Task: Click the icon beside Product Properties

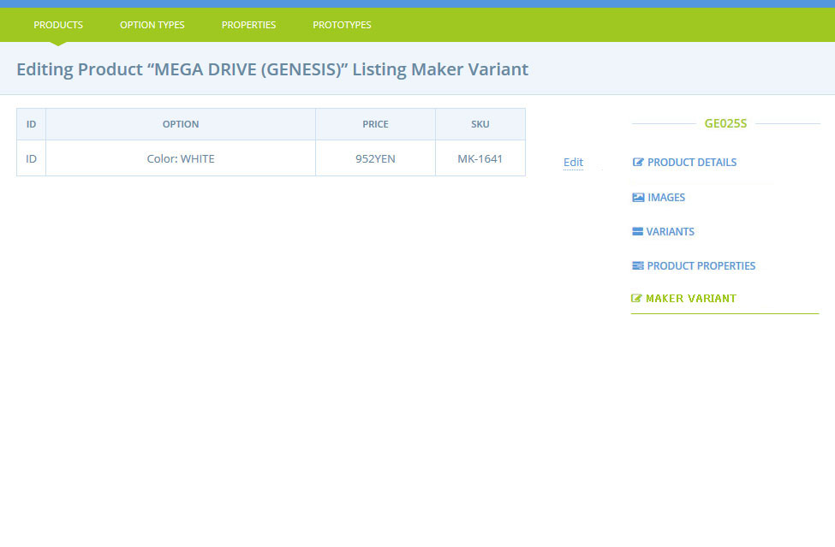Action: [637, 265]
